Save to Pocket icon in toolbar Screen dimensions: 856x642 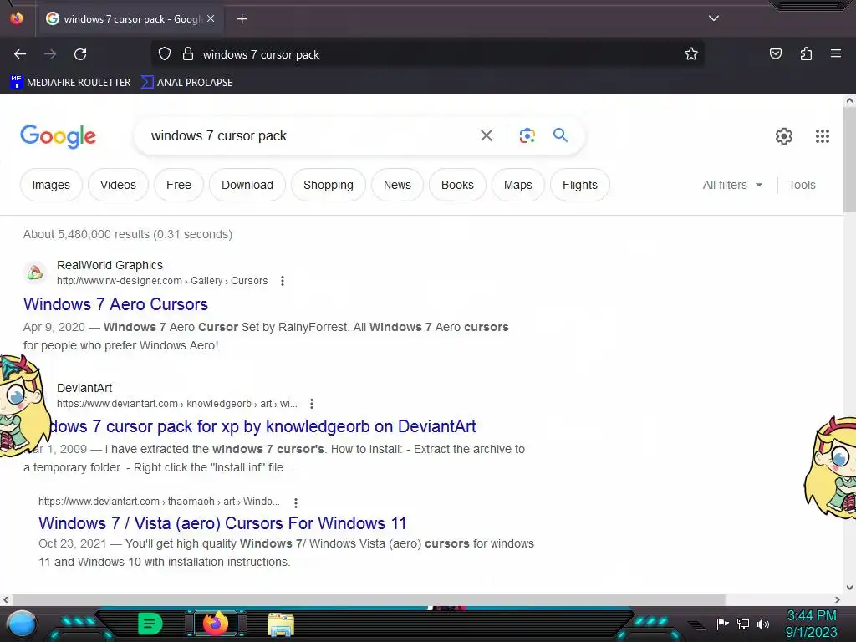[x=775, y=53]
